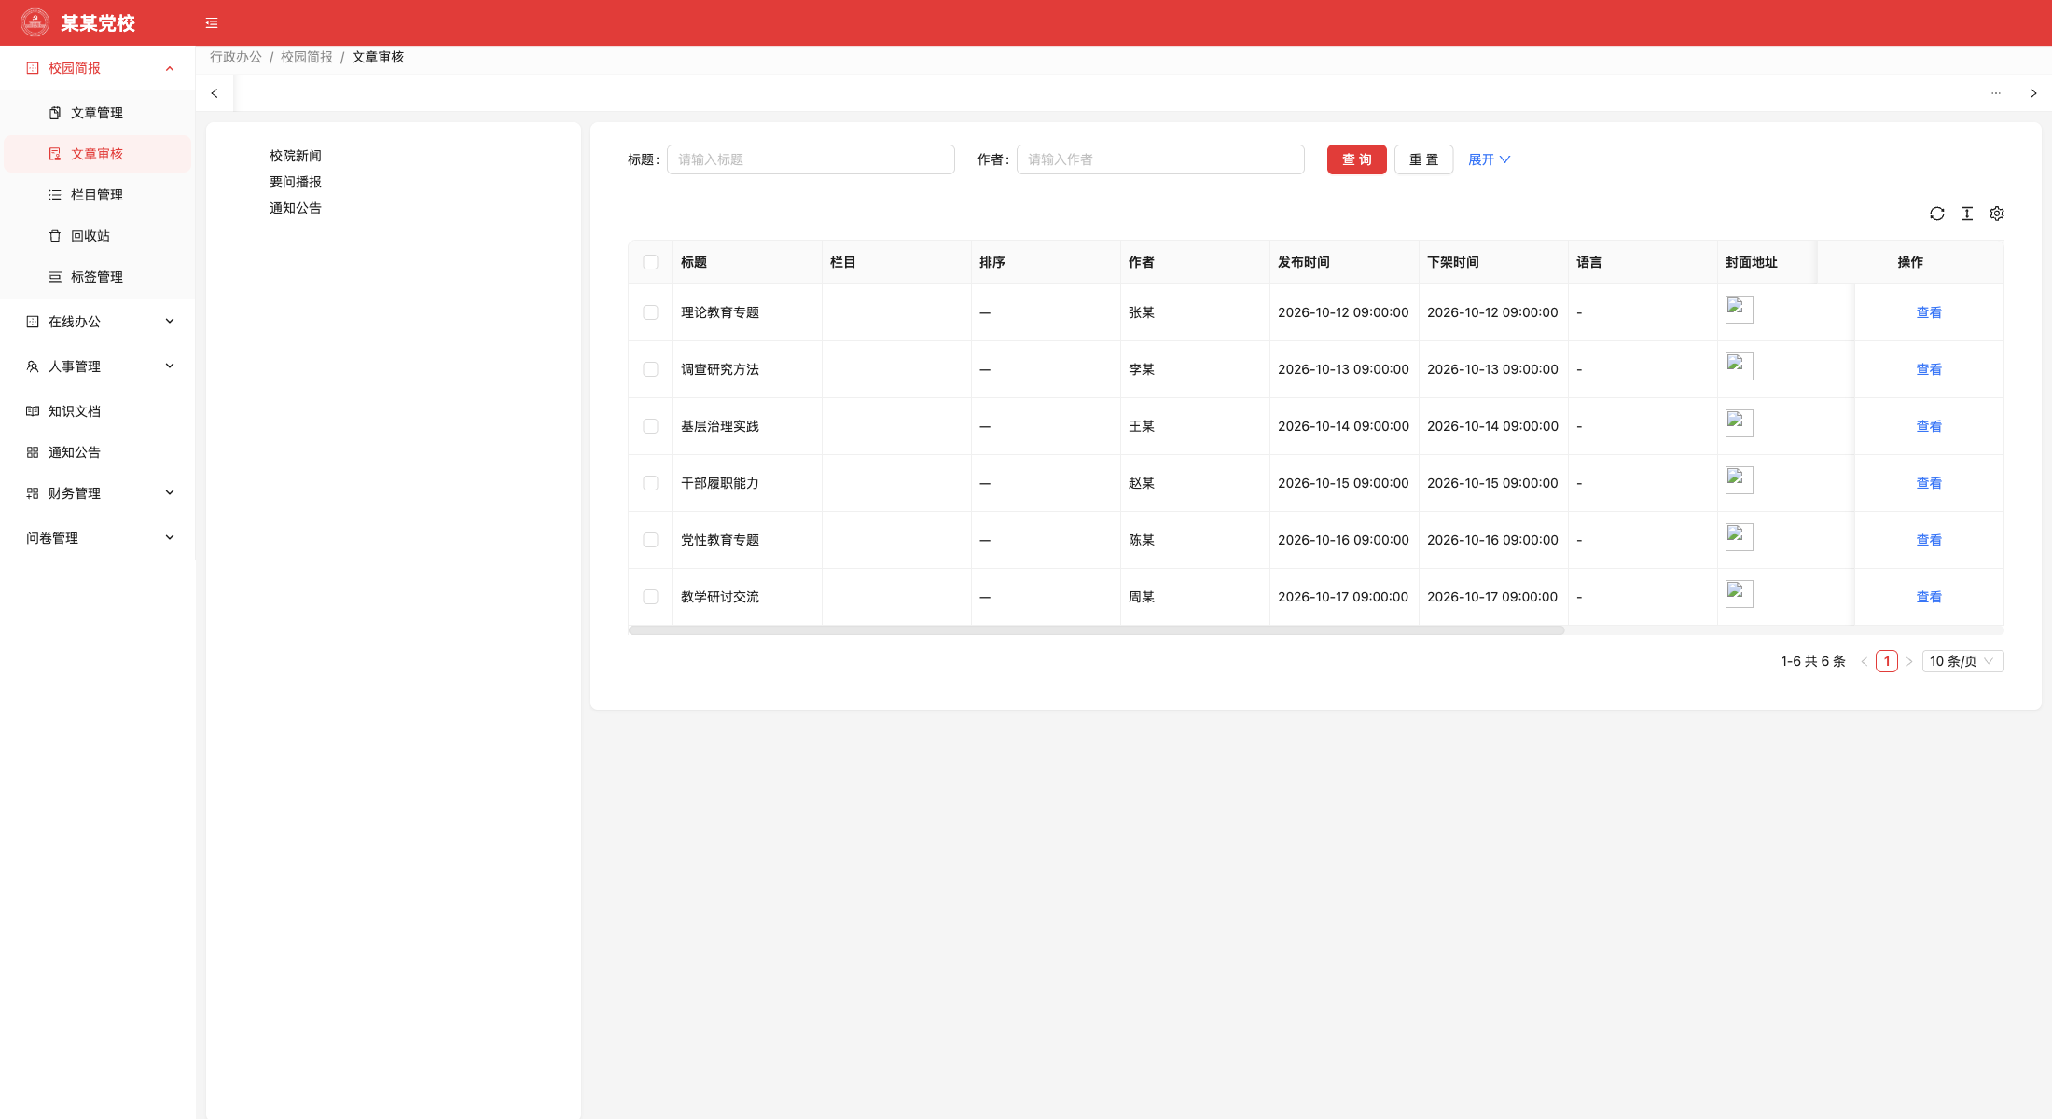Open the table density icon
Viewport: 2052px width, 1119px height.
point(1967,214)
